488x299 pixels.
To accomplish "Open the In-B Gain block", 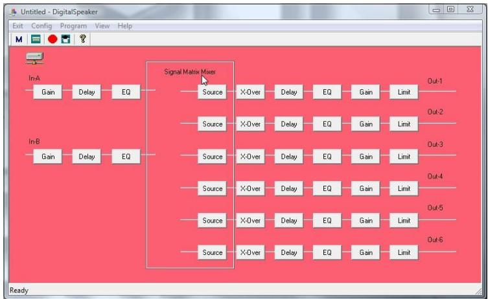I will point(48,157).
